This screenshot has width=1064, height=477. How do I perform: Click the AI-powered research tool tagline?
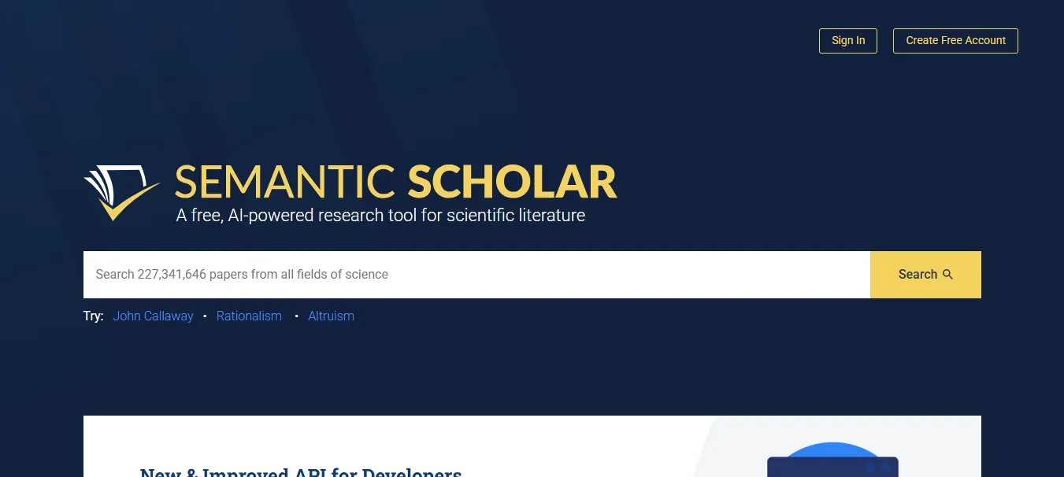(x=379, y=214)
